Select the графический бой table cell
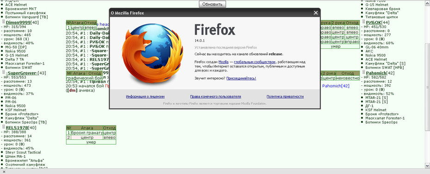This screenshot has width=430, height=174. 84,78
